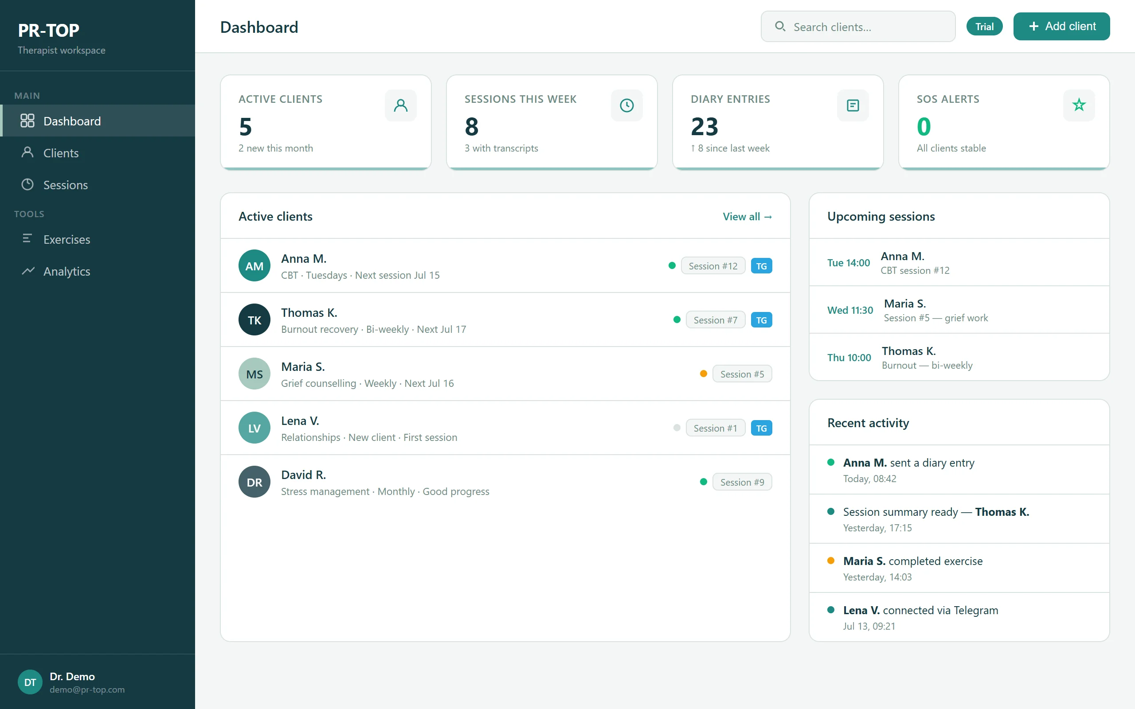Open the Session #1 badge for Lena V.
Image resolution: width=1135 pixels, height=709 pixels.
(x=715, y=428)
